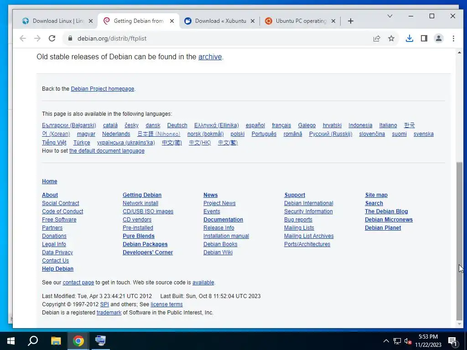
Task: Open Ports/Architectures link
Action: [307, 244]
